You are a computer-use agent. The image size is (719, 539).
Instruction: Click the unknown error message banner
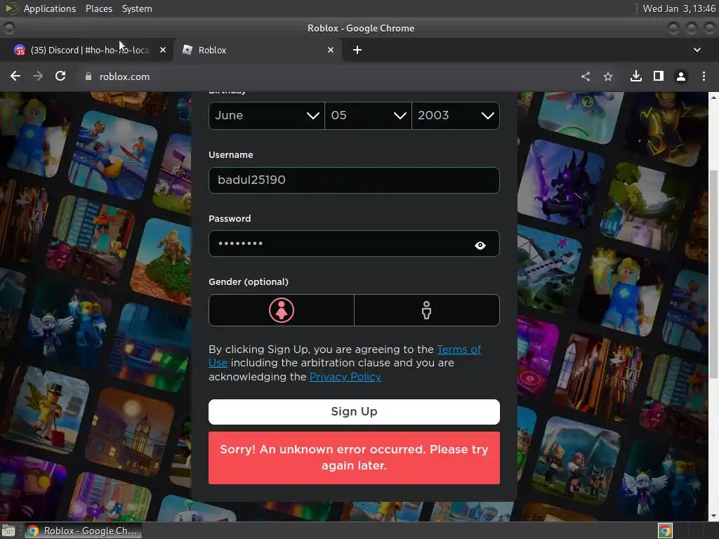354,458
